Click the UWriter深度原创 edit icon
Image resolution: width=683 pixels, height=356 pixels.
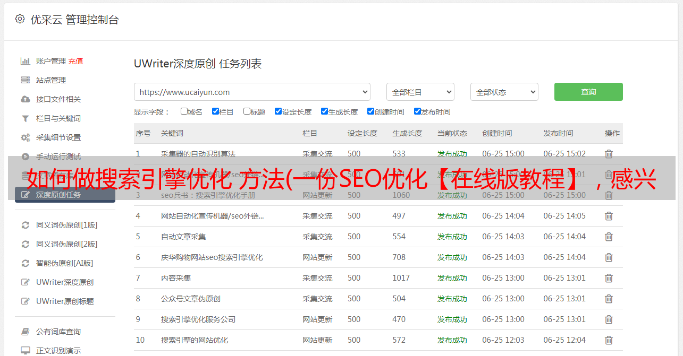[x=25, y=282]
